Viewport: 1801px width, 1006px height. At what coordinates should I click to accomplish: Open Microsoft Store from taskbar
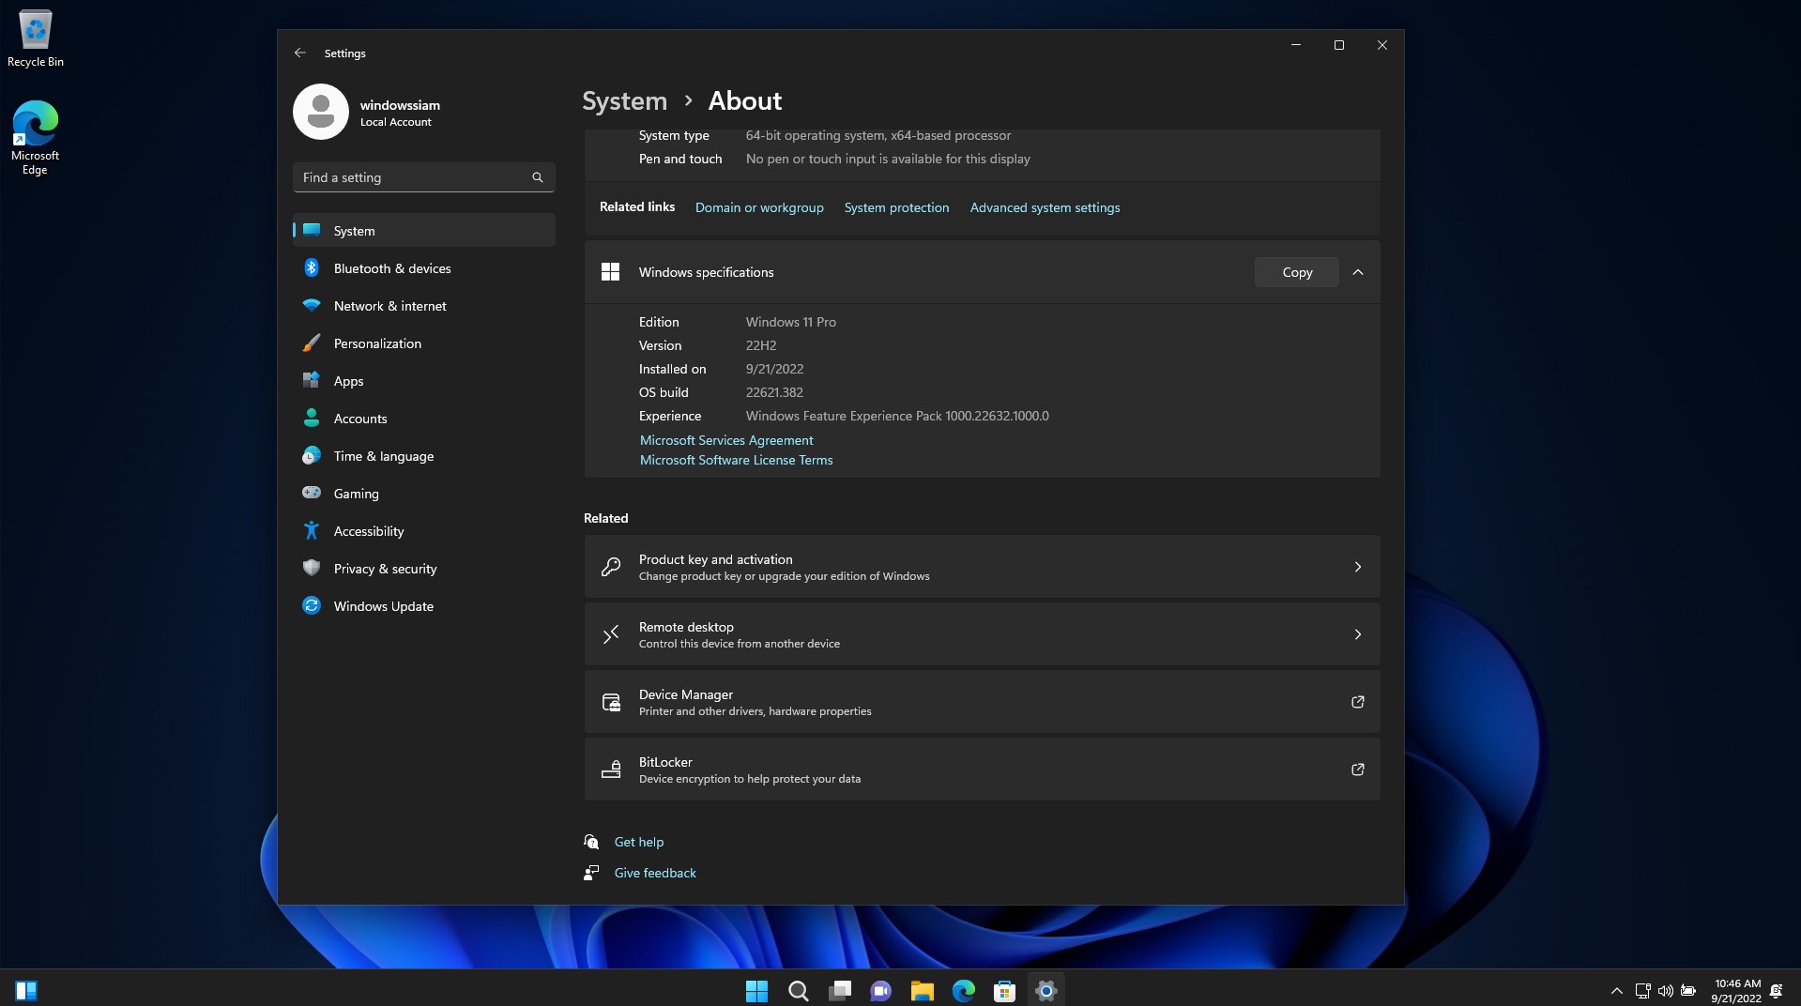coord(1005,991)
